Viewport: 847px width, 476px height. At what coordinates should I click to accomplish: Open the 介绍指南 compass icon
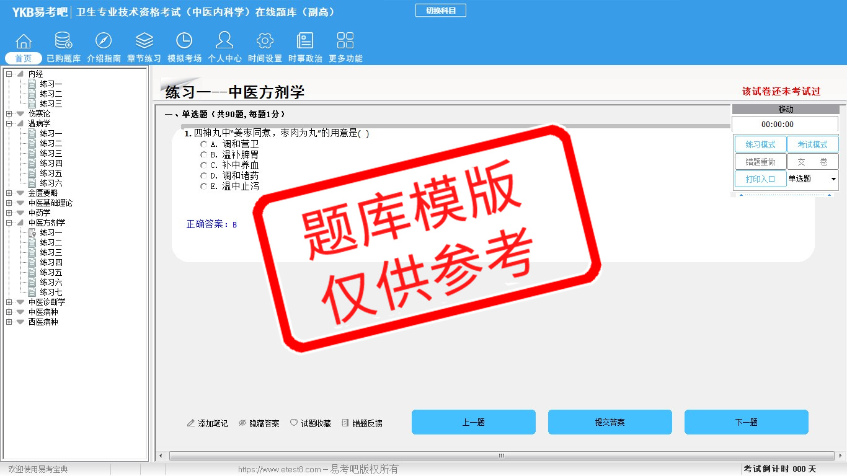point(104,41)
